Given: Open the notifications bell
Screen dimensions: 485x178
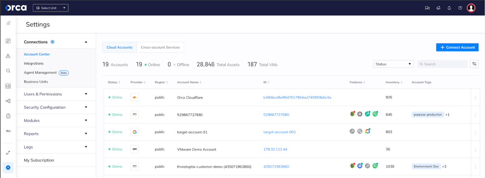Looking at the screenshot, I should [449, 8].
